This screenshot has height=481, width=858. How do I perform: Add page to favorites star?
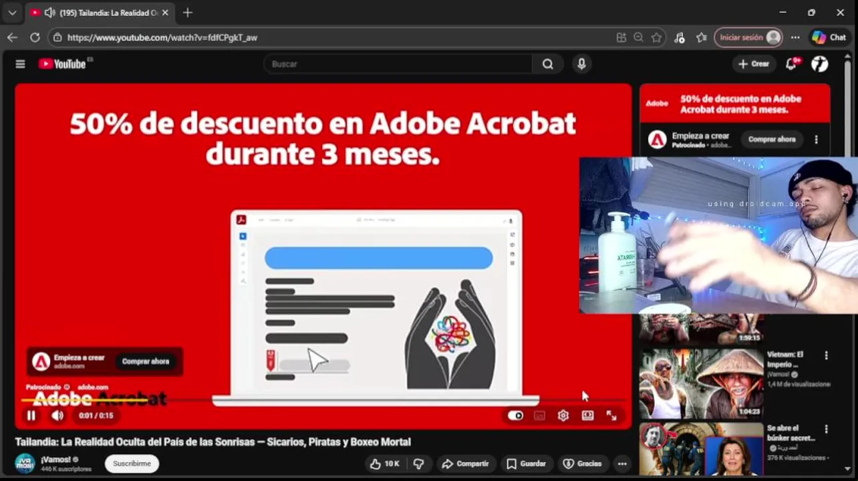pyautogui.click(x=657, y=38)
